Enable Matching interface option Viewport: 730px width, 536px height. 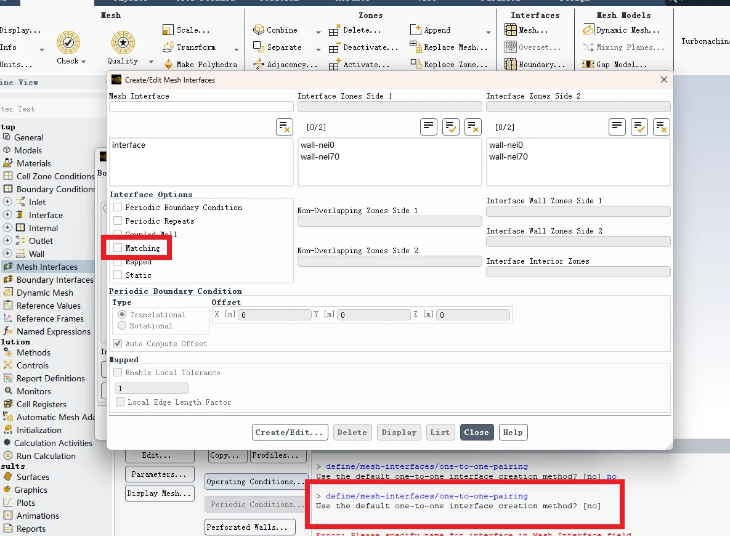point(118,248)
